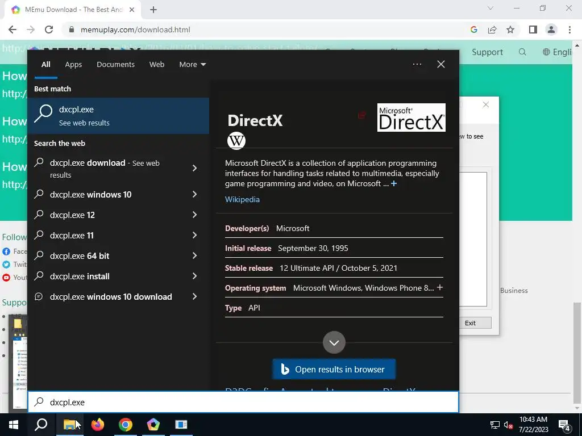Click the Wikipedia logo under DirectX
Viewport: 582px width, 436px height.
(x=236, y=141)
